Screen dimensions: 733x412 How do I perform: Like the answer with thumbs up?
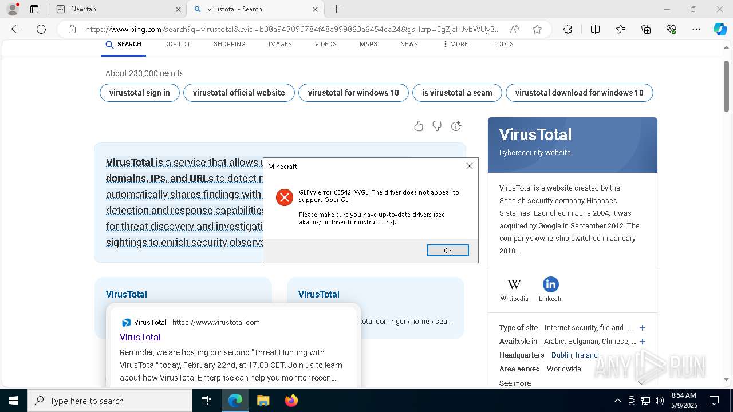(419, 126)
